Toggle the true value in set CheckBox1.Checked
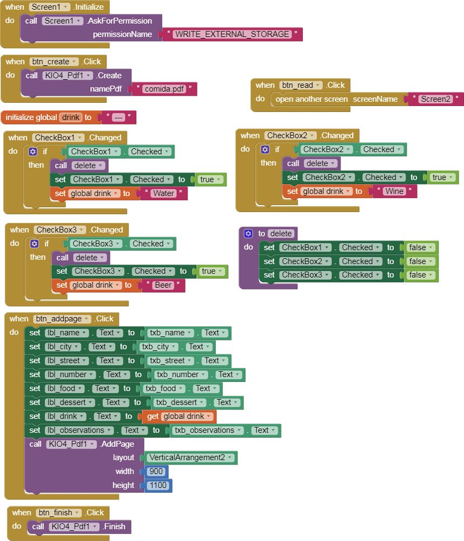Screen dimensions: 464x541 (210, 180)
